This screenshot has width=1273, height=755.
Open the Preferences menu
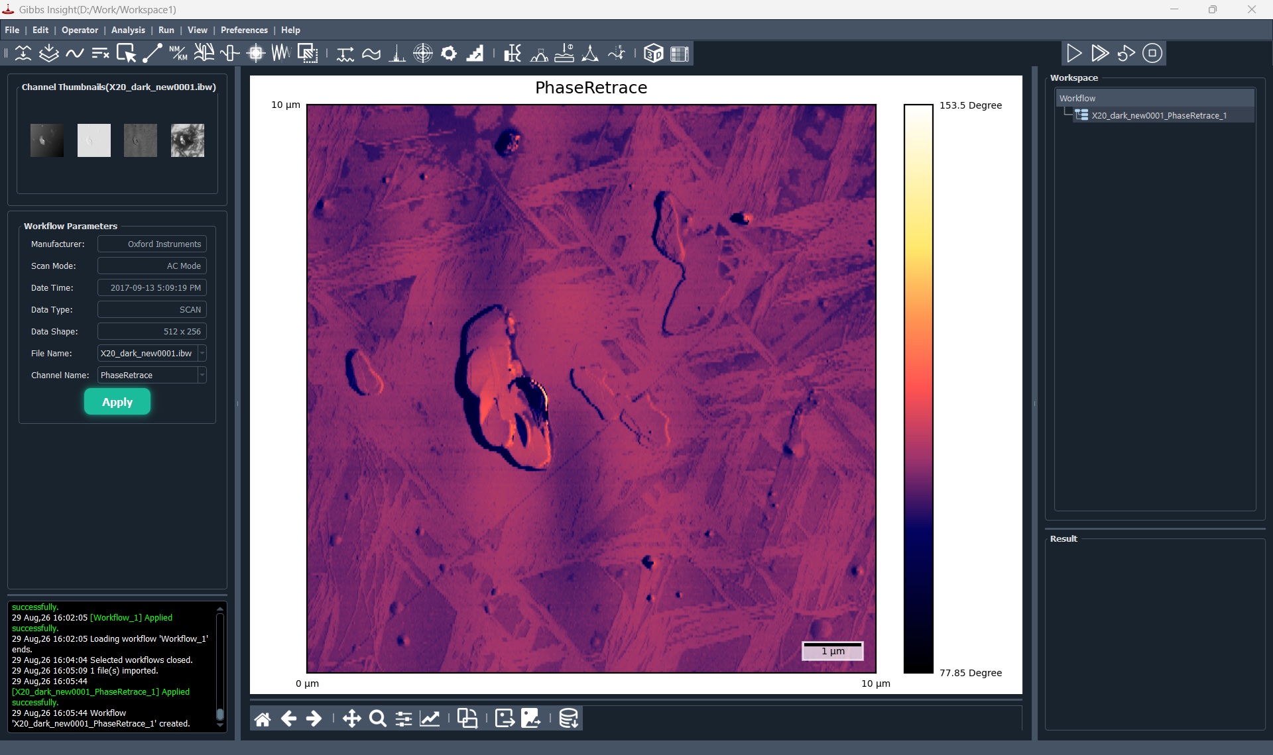(x=244, y=30)
